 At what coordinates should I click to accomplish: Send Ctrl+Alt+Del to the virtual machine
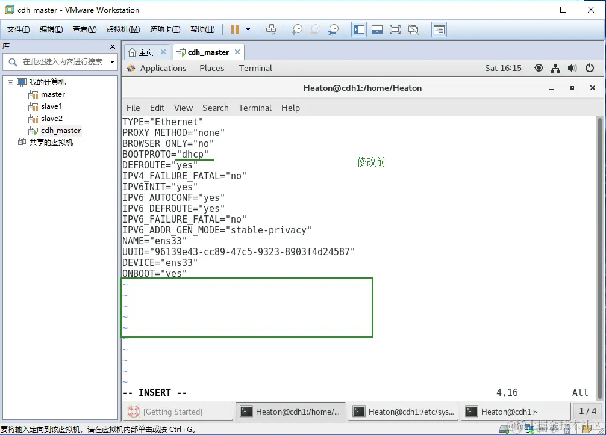[x=271, y=29]
